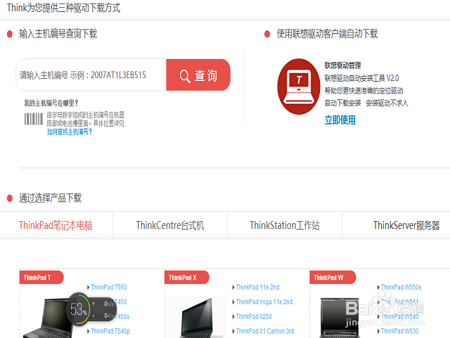The width and height of the screenshot is (450, 338).
Task: Click the 立即使用 link
Action: (x=340, y=120)
